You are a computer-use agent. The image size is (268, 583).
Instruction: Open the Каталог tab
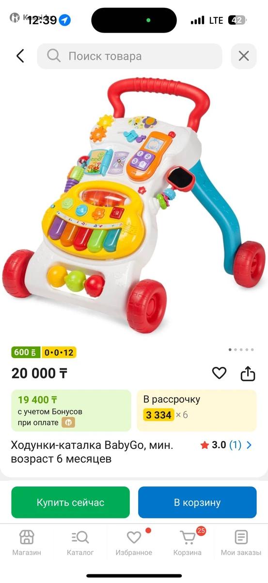80,543
